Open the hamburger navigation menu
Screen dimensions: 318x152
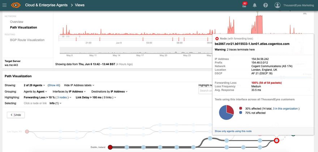tap(4, 5)
